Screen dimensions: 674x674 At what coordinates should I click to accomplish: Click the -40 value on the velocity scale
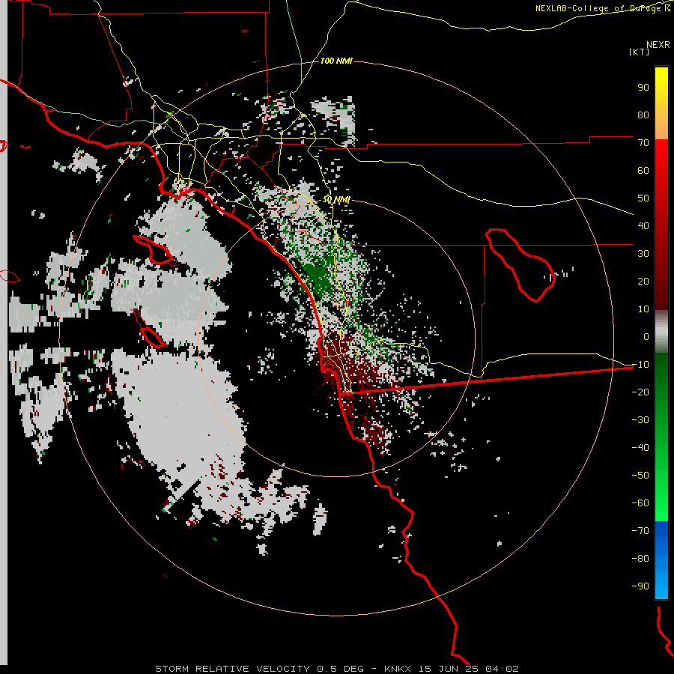point(640,448)
